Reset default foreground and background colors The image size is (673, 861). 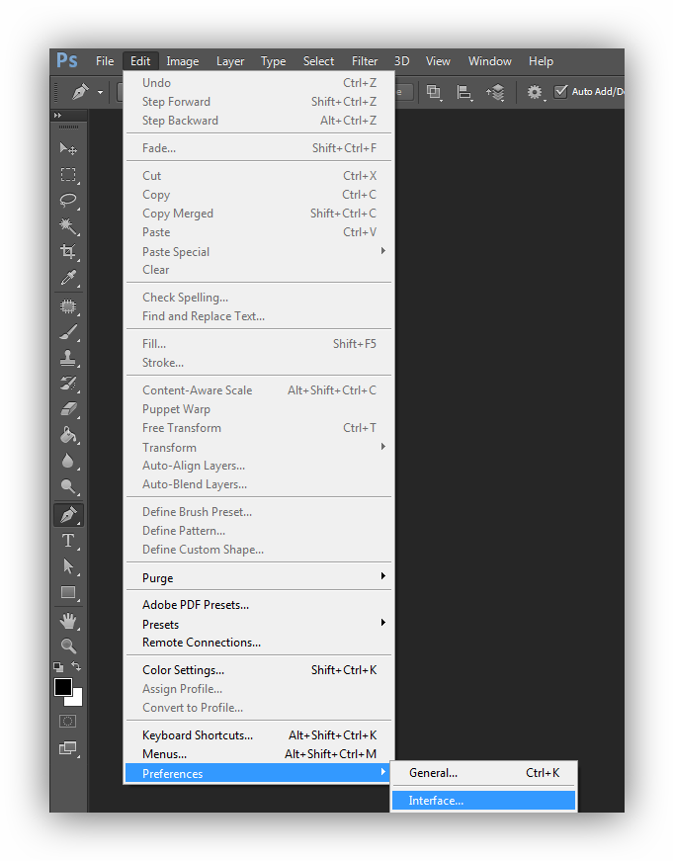(x=58, y=667)
